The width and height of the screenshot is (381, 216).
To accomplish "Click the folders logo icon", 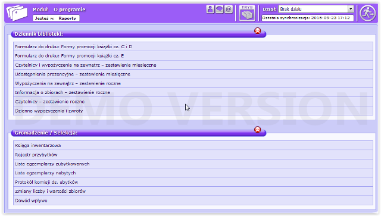I will (17, 13).
